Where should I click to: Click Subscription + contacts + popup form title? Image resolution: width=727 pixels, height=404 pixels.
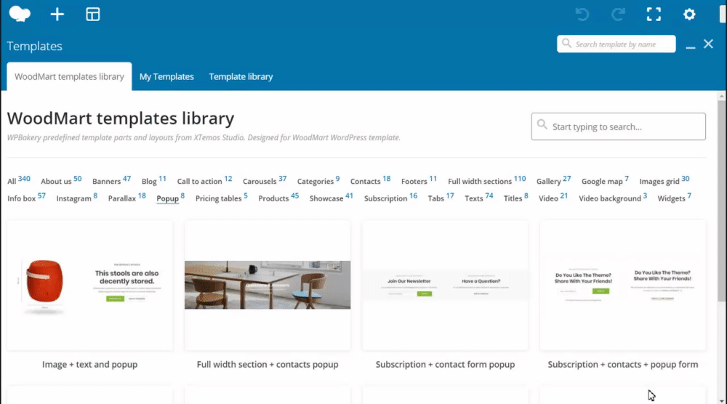[x=623, y=364]
